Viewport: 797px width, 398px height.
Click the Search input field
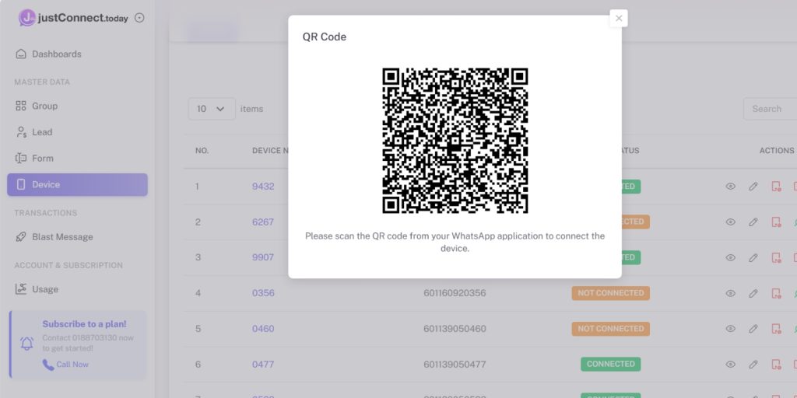click(x=770, y=109)
